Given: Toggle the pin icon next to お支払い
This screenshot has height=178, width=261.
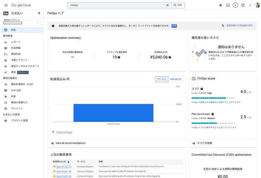Looking at the screenshot, I should click(39, 13).
